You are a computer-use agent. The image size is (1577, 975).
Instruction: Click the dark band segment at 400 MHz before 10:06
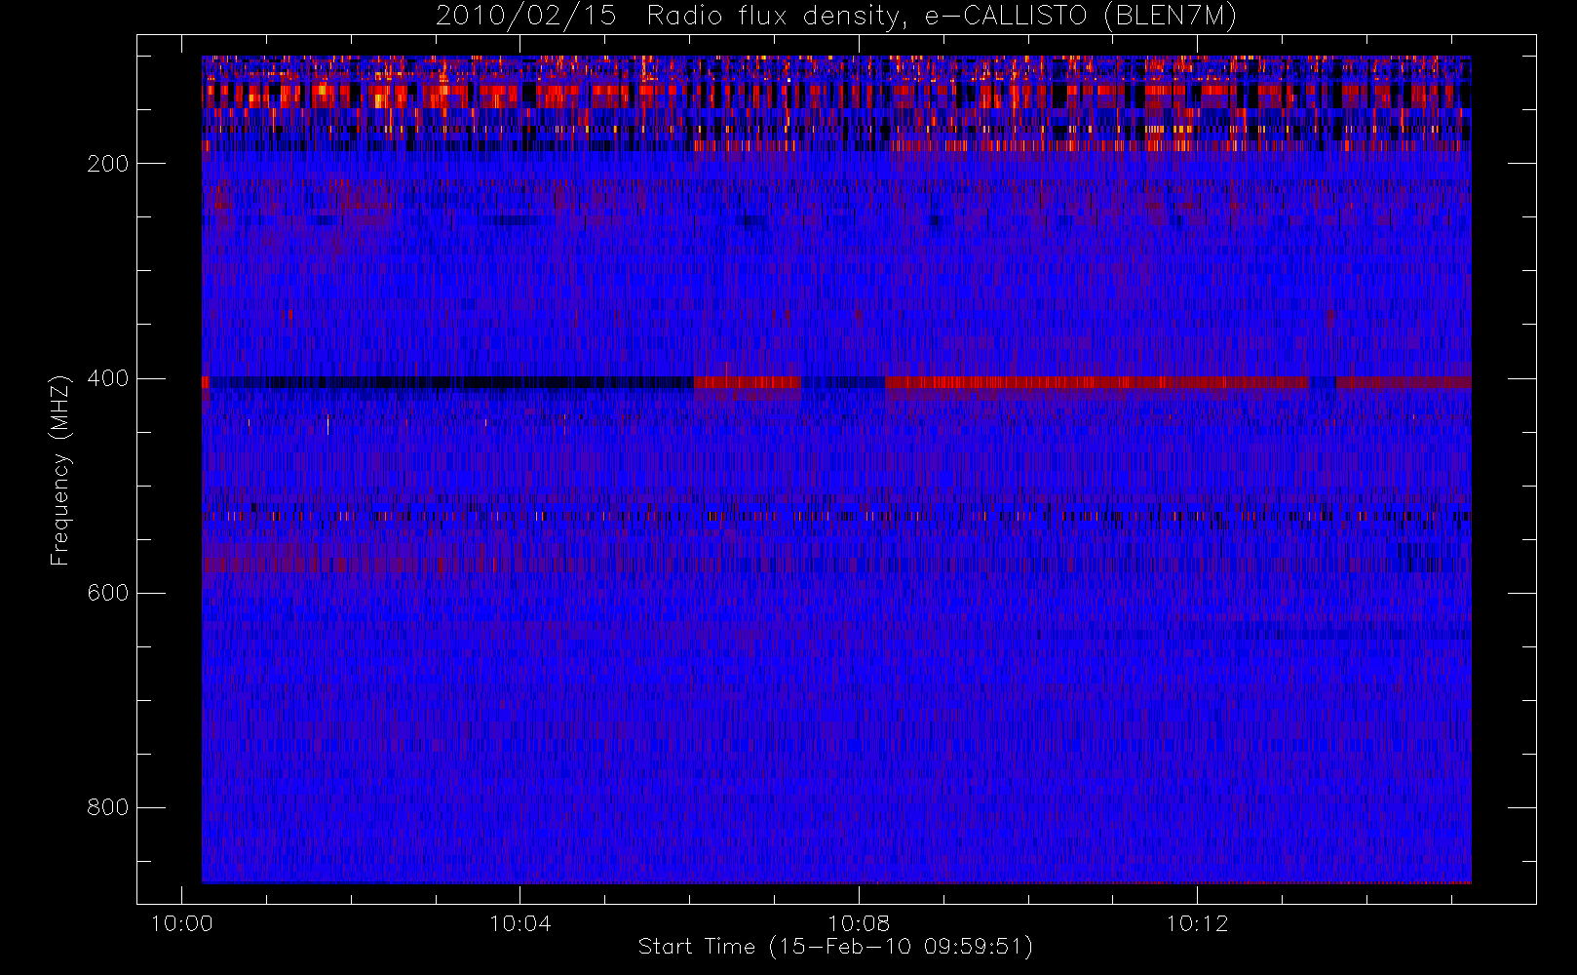(x=450, y=382)
